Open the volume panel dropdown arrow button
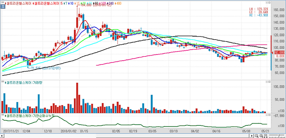 point(267,82)
